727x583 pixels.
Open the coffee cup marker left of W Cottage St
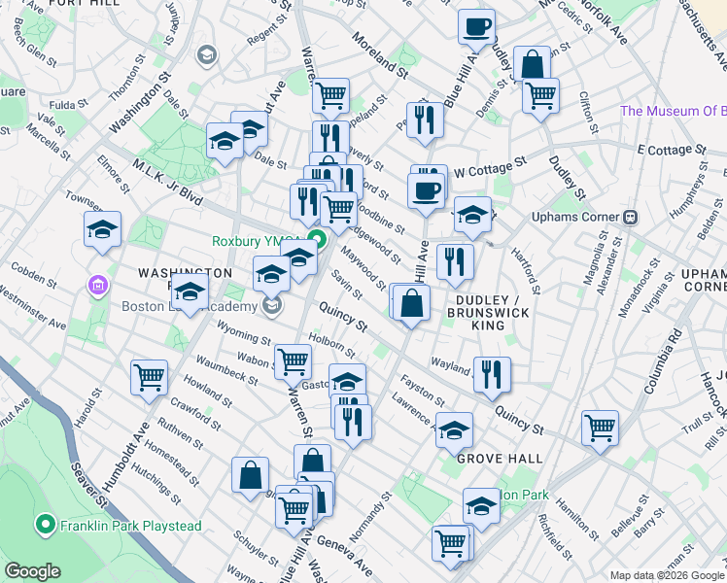426,192
